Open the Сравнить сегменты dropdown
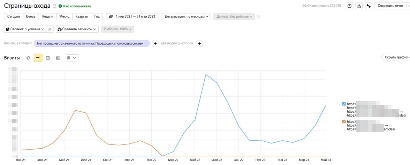410x165 pixels. [77, 29]
